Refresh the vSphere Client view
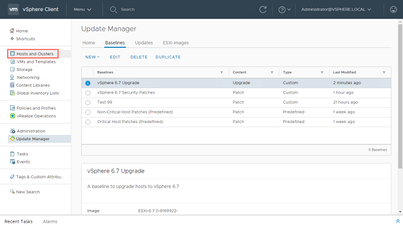Image resolution: width=403 pixels, height=226 pixels. (x=263, y=9)
